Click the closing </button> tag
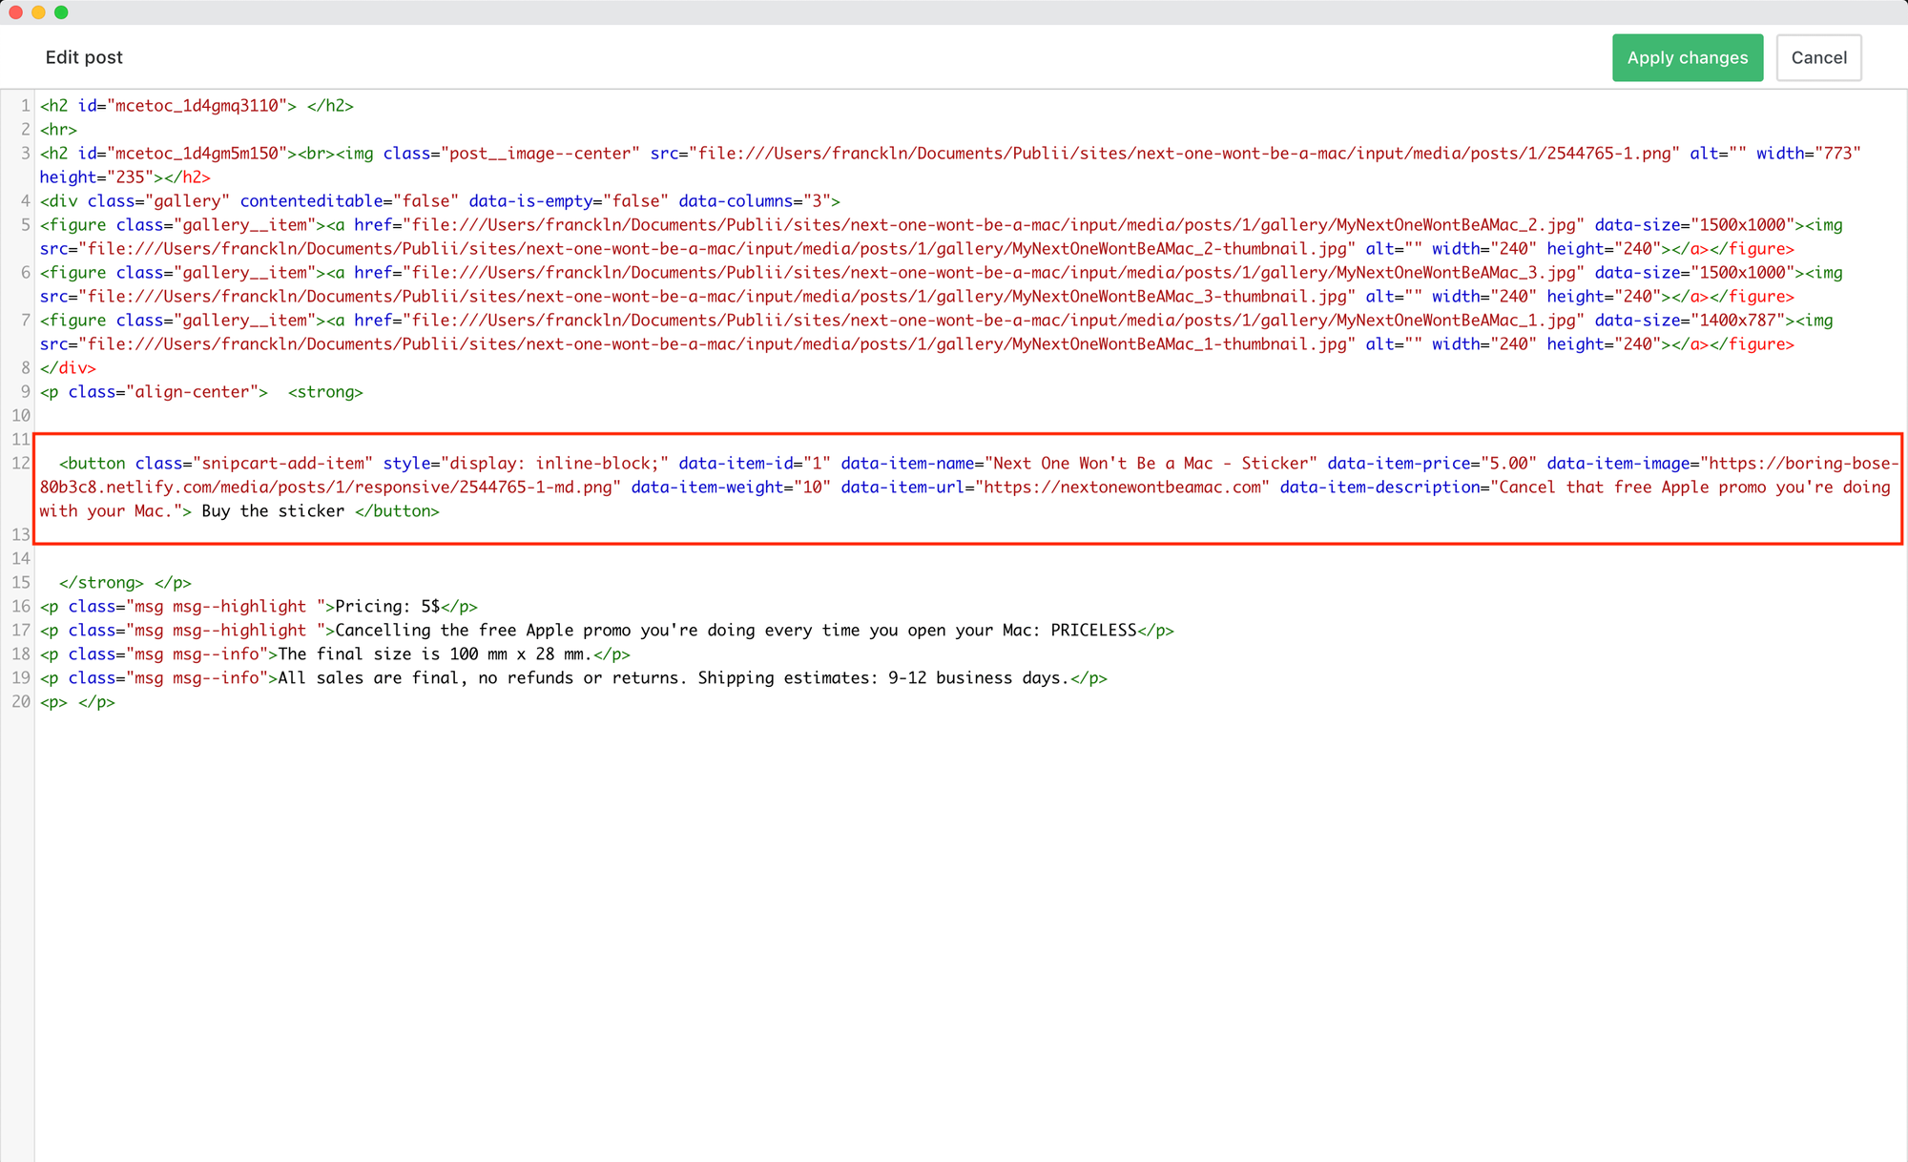 397,511
